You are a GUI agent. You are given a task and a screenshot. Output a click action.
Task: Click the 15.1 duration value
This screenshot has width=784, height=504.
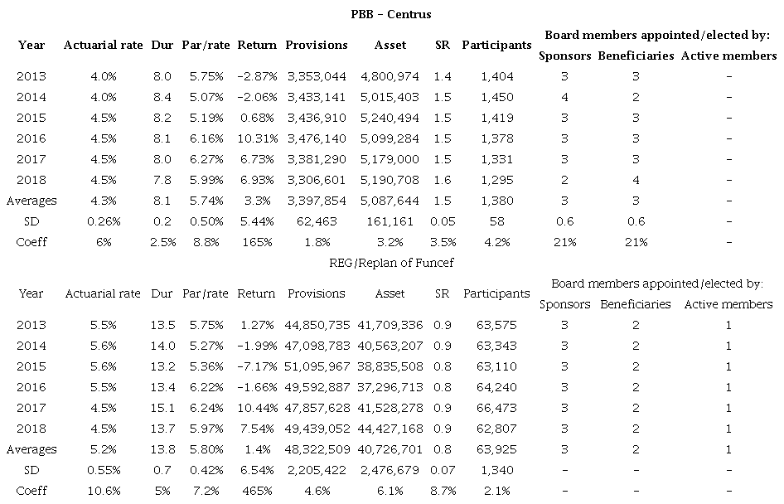162,408
